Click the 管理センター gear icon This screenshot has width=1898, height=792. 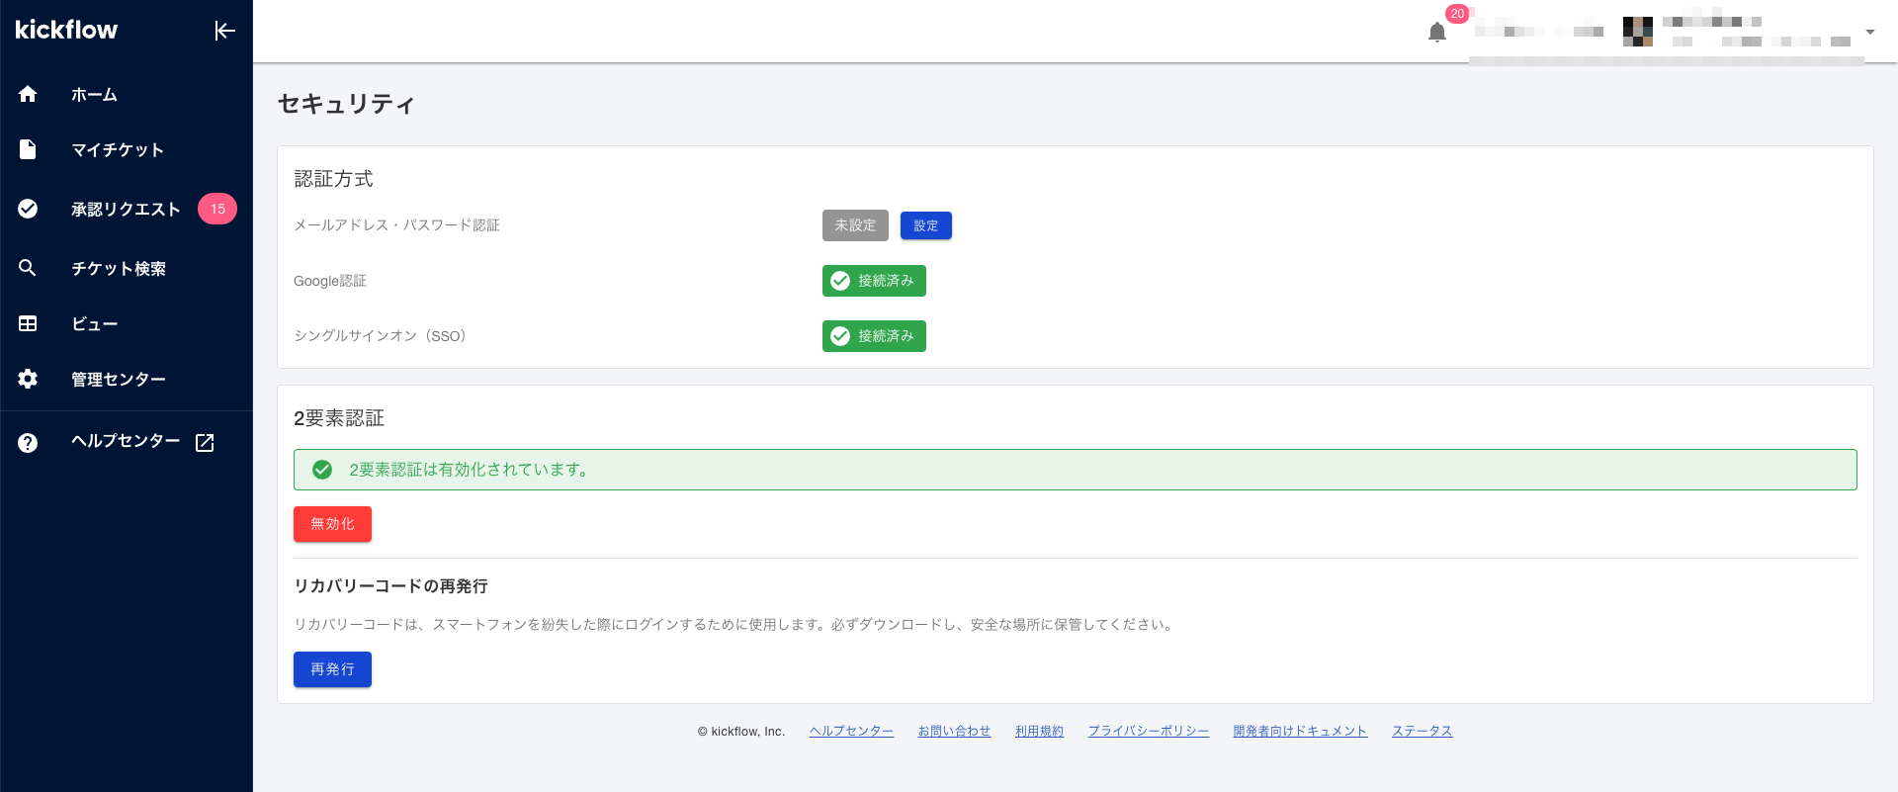pos(28,379)
